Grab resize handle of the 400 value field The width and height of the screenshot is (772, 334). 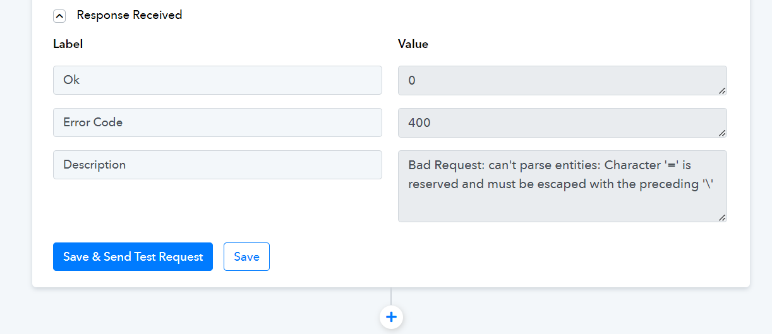tap(722, 133)
